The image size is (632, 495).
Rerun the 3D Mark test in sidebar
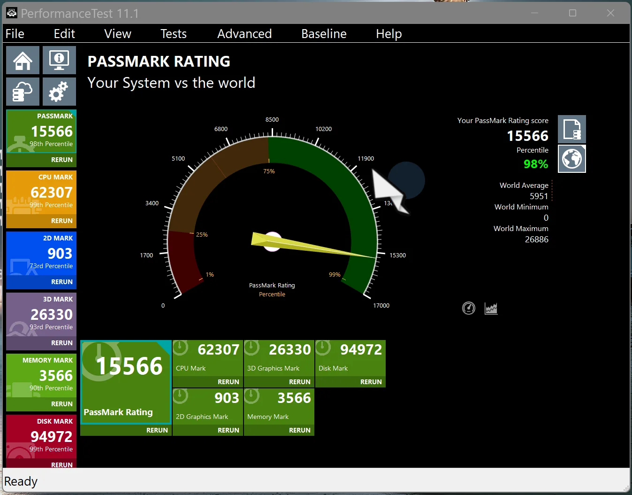[x=41, y=343]
